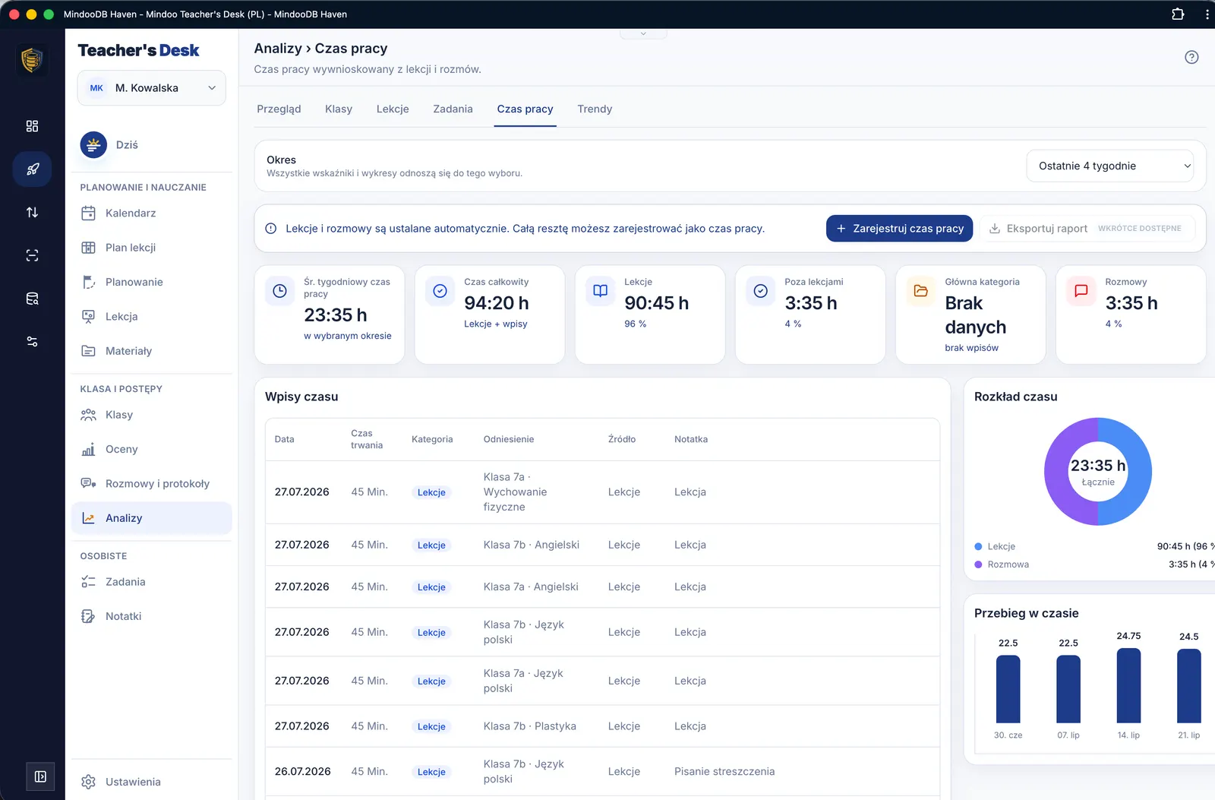This screenshot has width=1215, height=800.
Task: Expand the M. Kowalska account dropdown
Action: [x=152, y=88]
